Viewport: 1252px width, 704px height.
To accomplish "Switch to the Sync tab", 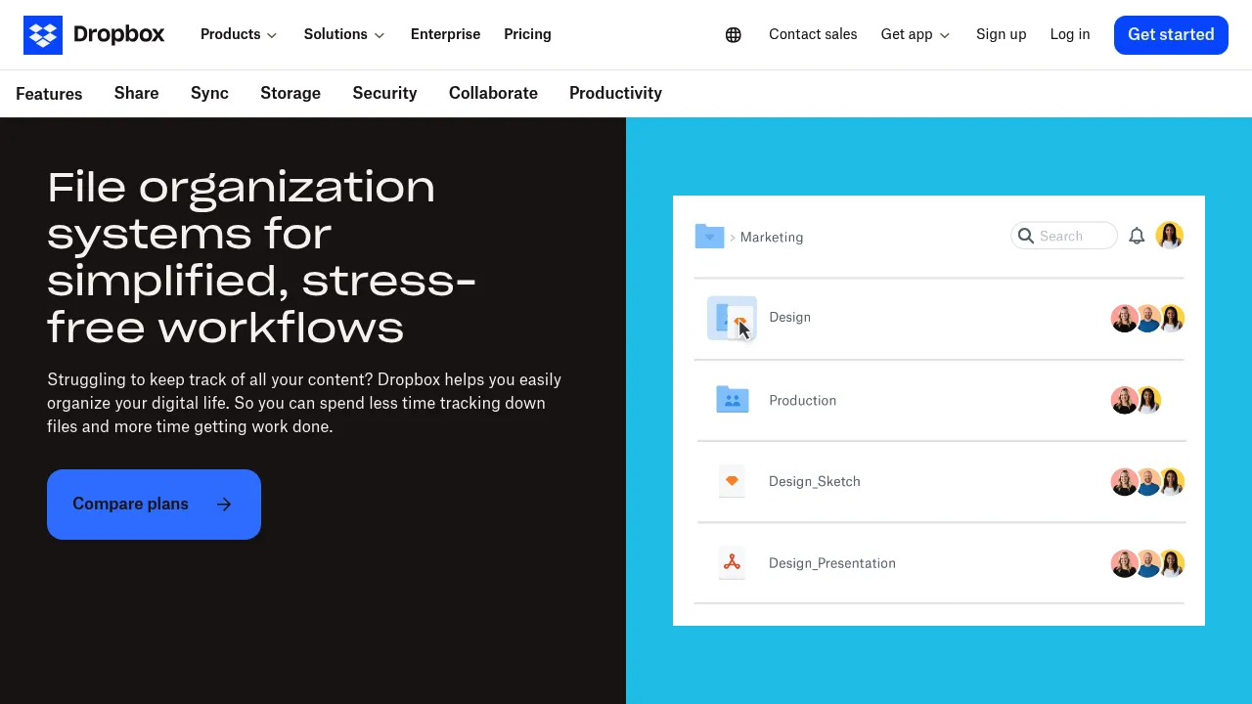I will (x=209, y=93).
